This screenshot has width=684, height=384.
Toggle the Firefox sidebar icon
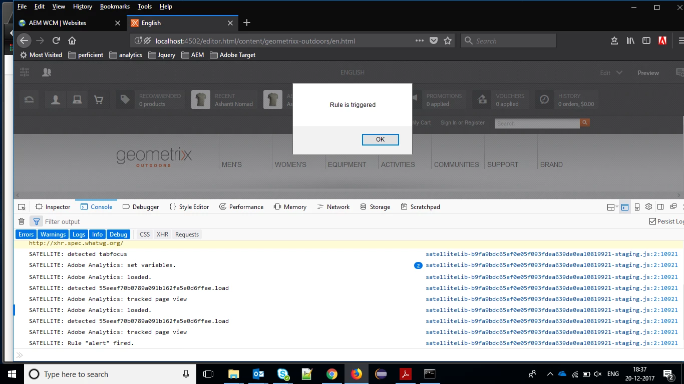(646, 40)
